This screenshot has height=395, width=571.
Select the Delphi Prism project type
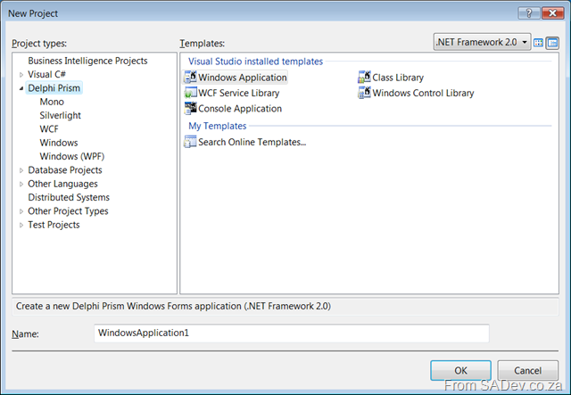(x=54, y=87)
